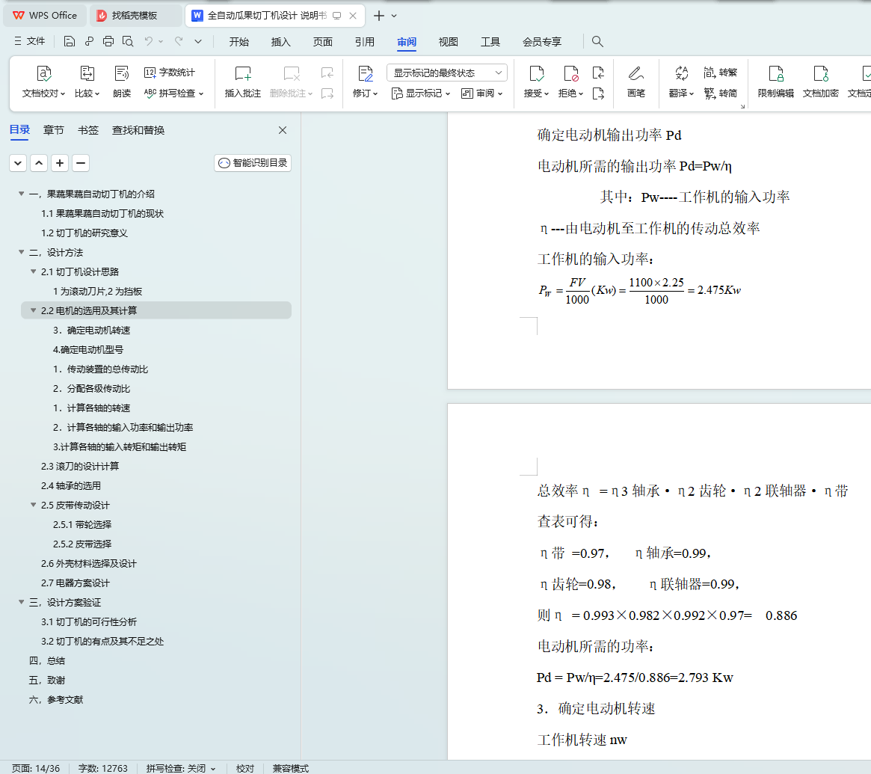This screenshot has width=871, height=774.
Task: Jump to heading 4.确定电动机型号
Action: click(x=87, y=349)
